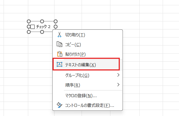Select テキストの編集(X) menu item
179x116 pixels.
(80, 65)
